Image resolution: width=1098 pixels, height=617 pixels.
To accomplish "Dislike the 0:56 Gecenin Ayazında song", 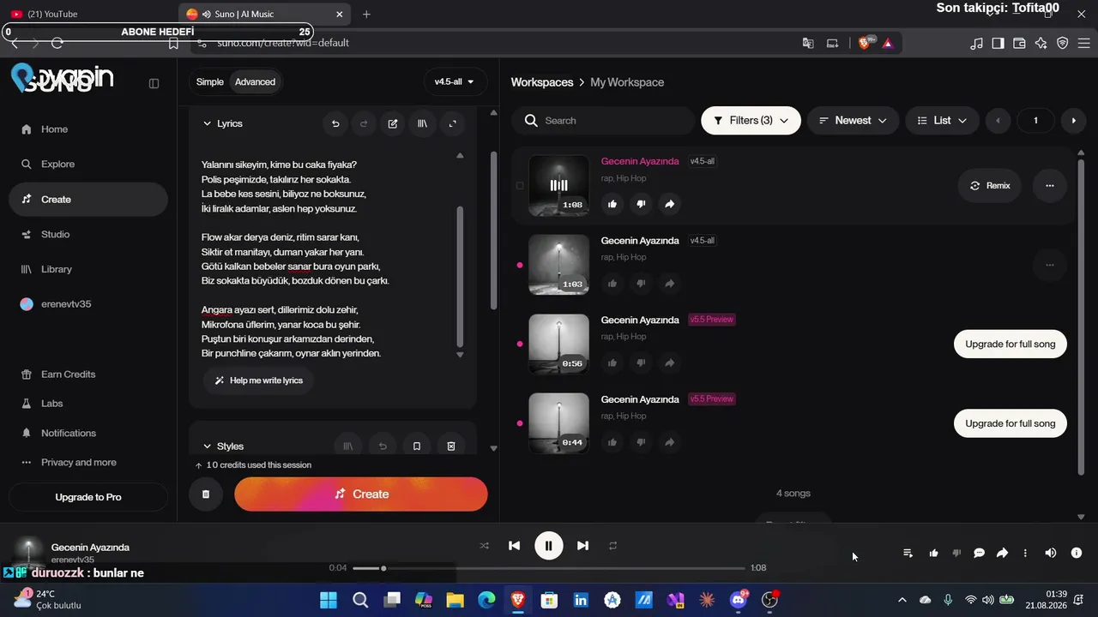I will click(641, 362).
